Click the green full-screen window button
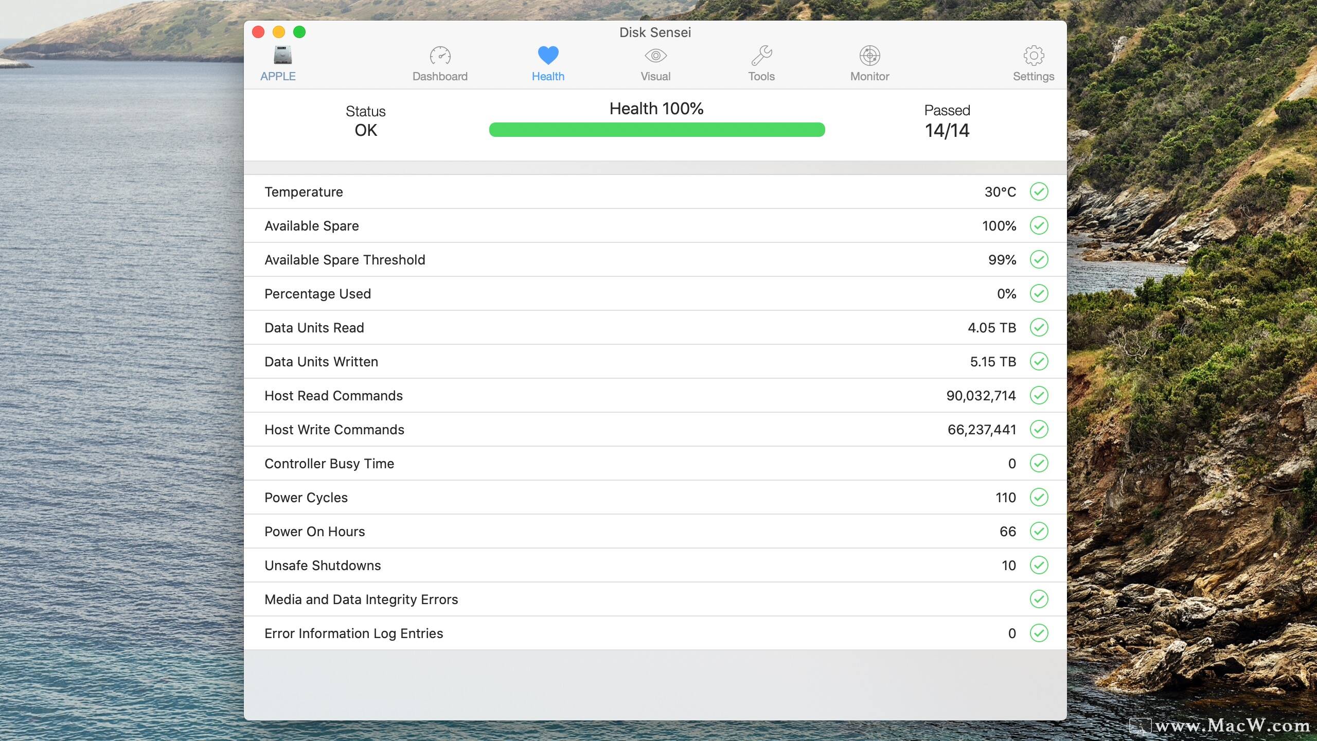This screenshot has height=741, width=1317. (299, 32)
